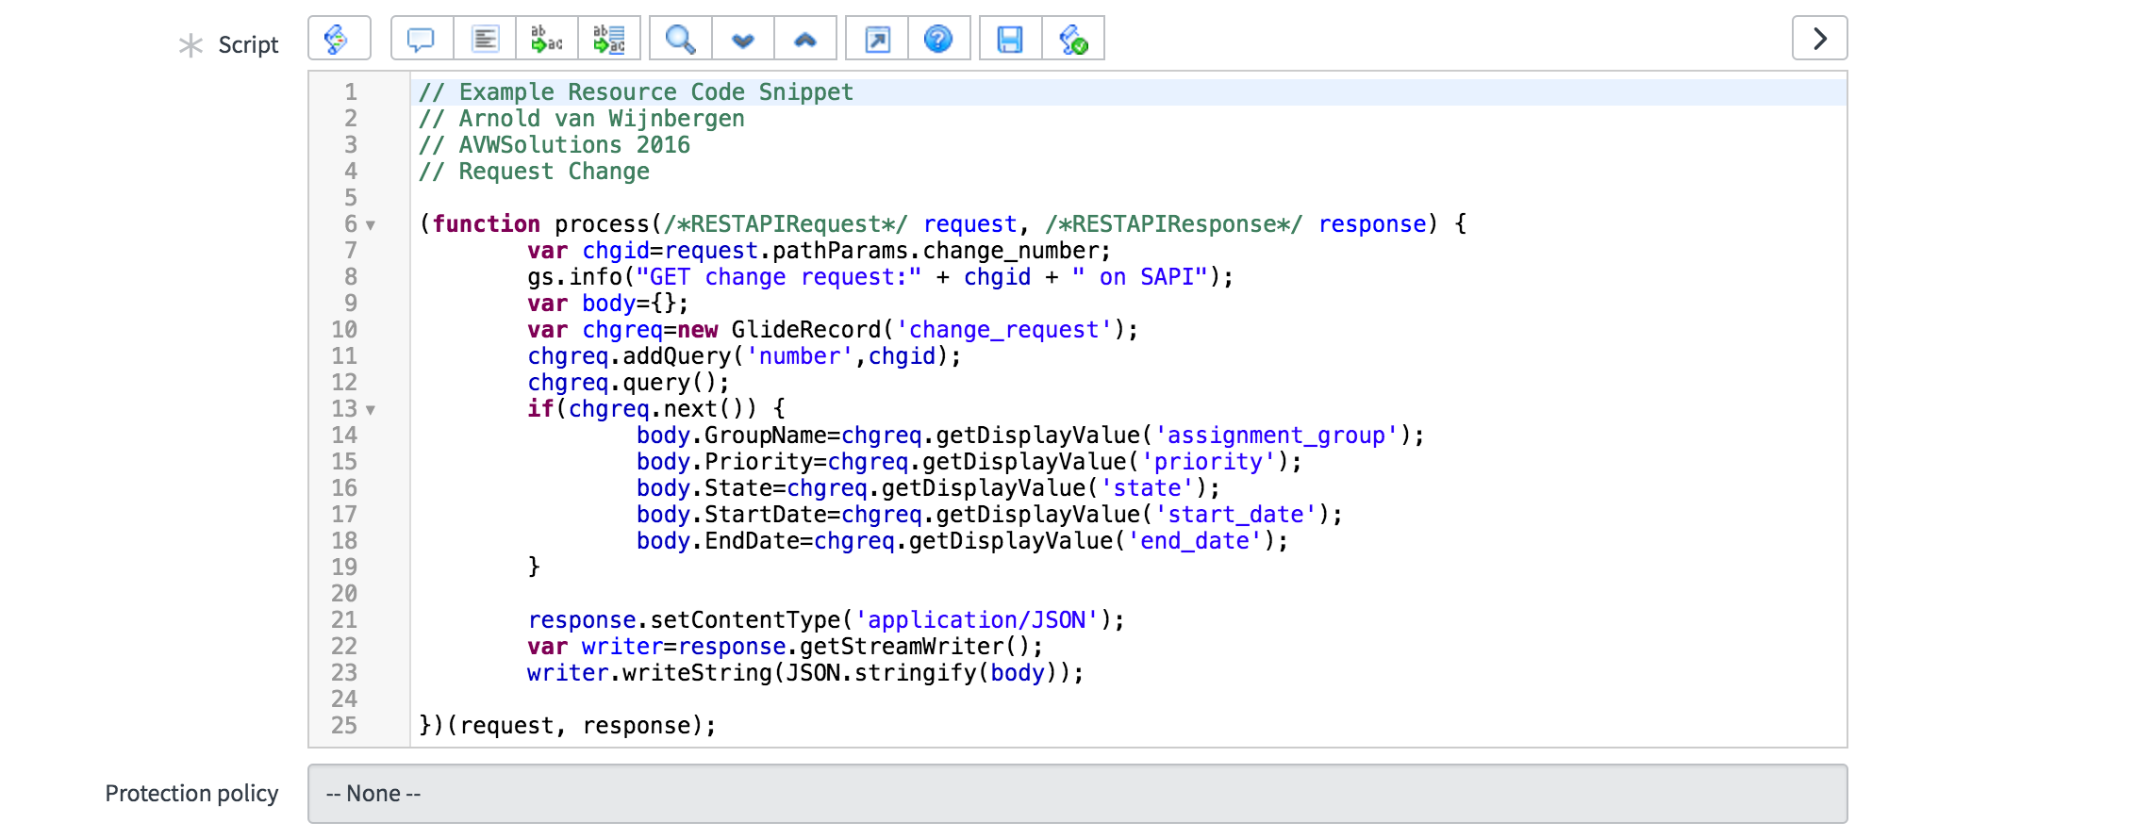Click the 'priority' string on line 15
2137x839 pixels.
point(1208,461)
